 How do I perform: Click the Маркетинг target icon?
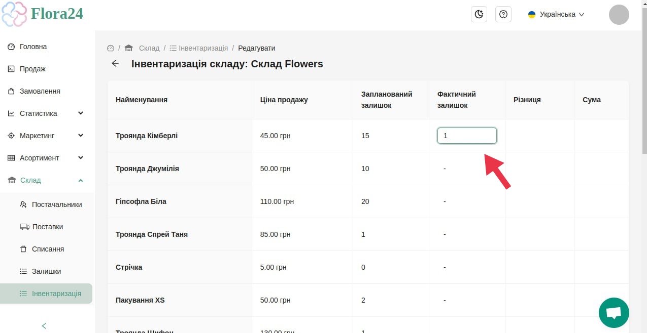click(11, 136)
